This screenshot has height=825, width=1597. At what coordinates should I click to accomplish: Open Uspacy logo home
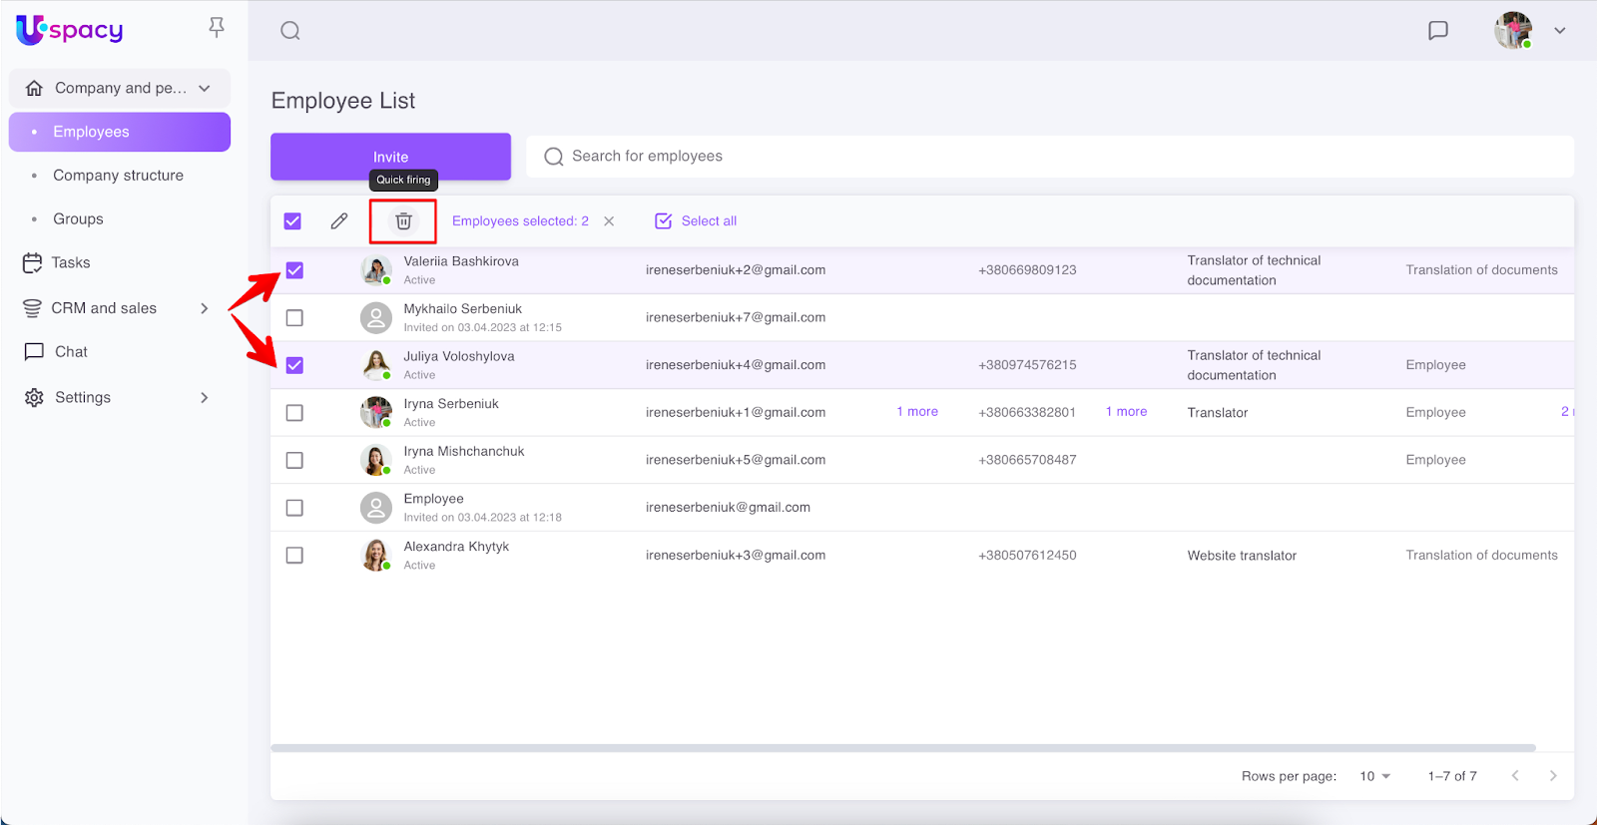(70, 30)
